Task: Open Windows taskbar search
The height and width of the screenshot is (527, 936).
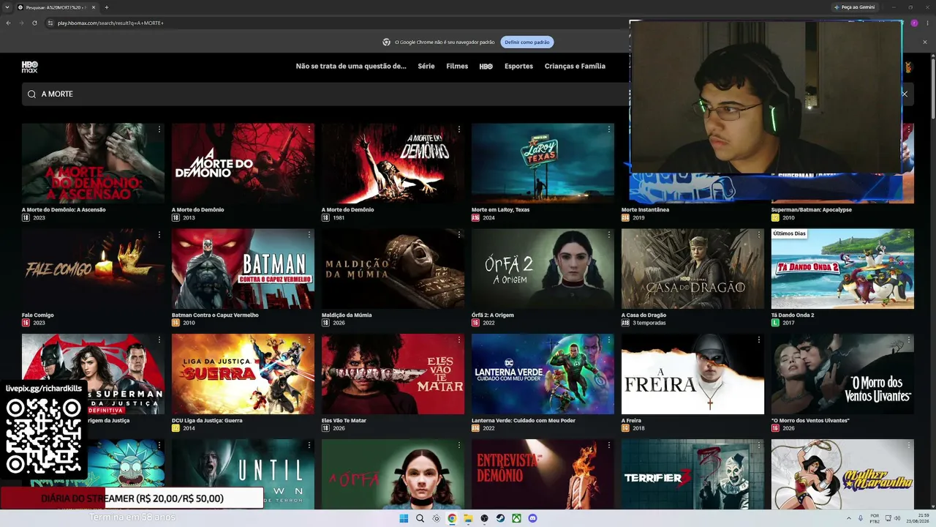Action: [x=420, y=518]
